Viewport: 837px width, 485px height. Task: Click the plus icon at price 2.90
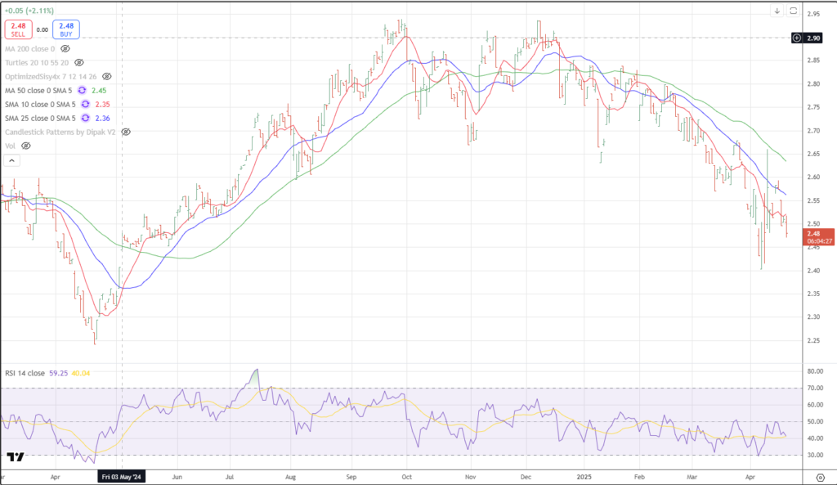pos(796,38)
